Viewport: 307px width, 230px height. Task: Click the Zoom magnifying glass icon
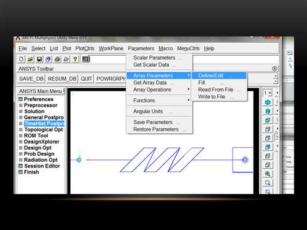click(268, 183)
